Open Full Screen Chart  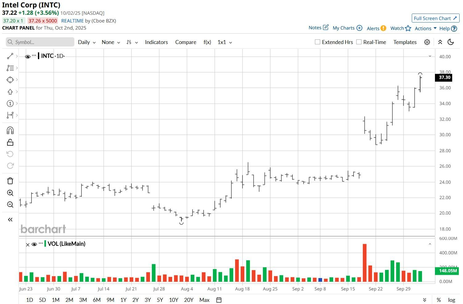click(436, 18)
